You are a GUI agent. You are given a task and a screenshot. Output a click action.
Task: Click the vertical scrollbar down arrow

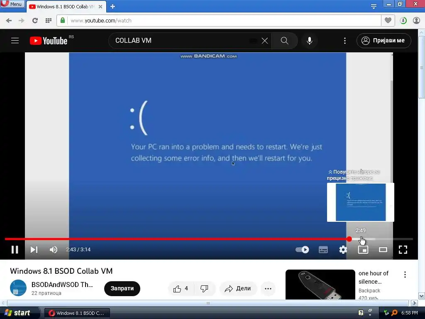[x=422, y=296]
